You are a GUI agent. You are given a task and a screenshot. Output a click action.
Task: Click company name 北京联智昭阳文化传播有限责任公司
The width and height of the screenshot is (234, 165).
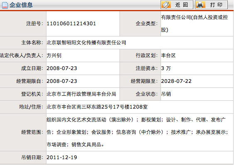point(86,43)
